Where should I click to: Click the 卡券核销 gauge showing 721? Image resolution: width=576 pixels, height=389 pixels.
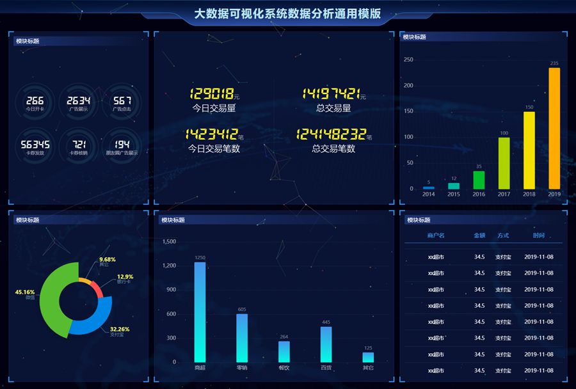(78, 147)
